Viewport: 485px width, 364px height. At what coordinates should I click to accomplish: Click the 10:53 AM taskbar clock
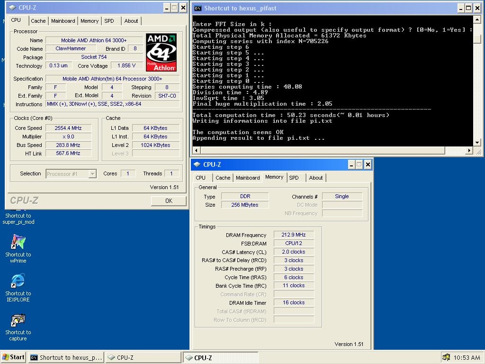pos(467,357)
